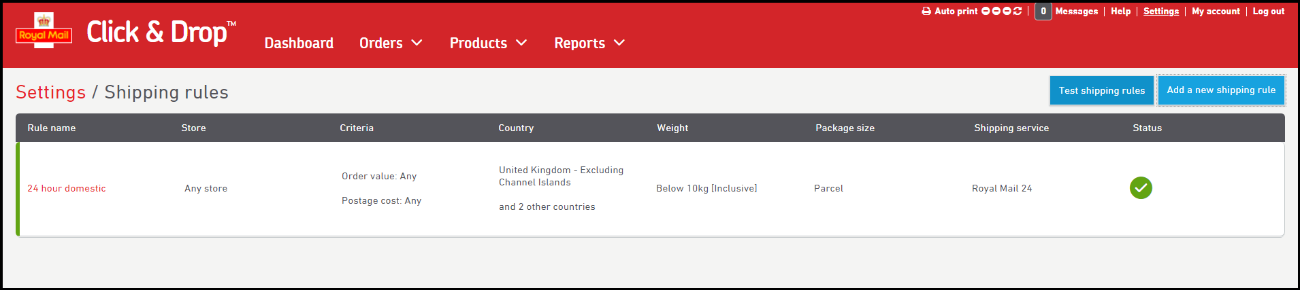
Task: Go to My account
Action: pos(1216,12)
